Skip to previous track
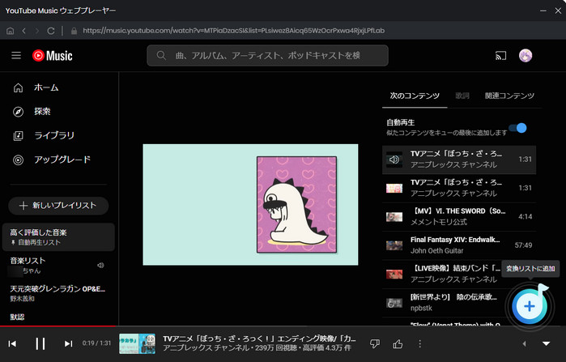 coord(12,343)
